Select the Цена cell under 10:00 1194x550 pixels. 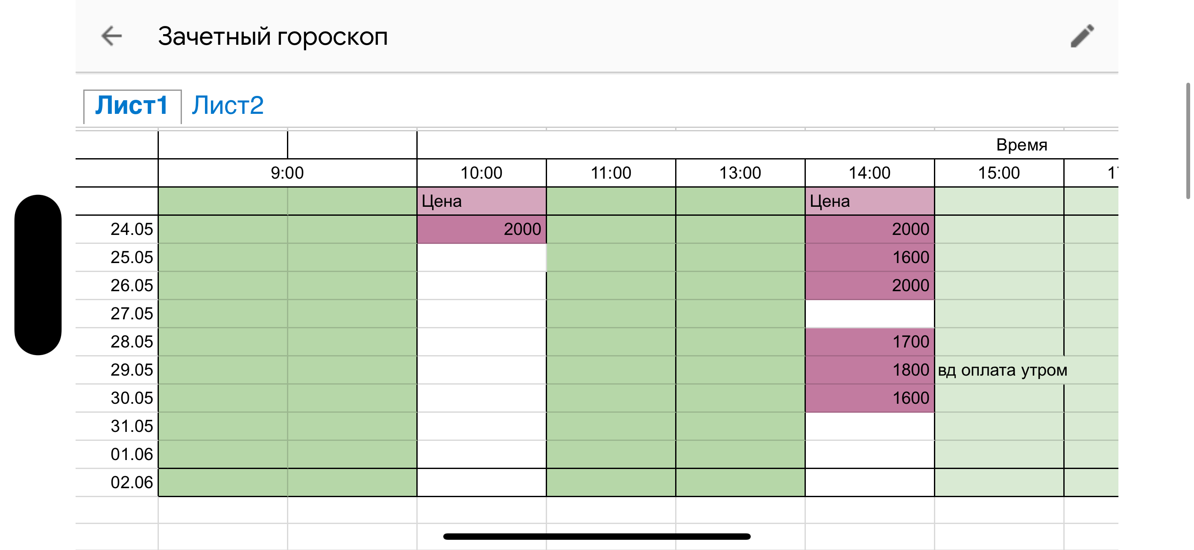[x=481, y=201]
